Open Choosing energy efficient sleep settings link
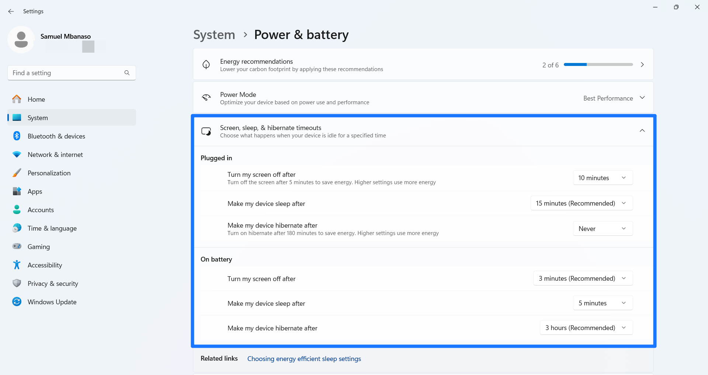 (304, 358)
